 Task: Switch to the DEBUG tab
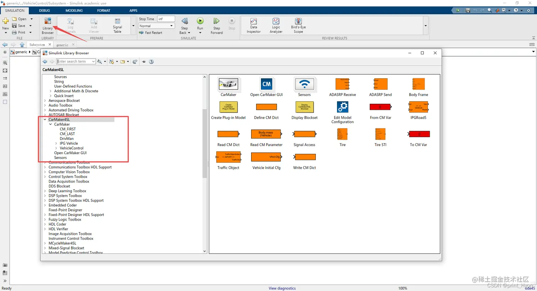(x=44, y=11)
